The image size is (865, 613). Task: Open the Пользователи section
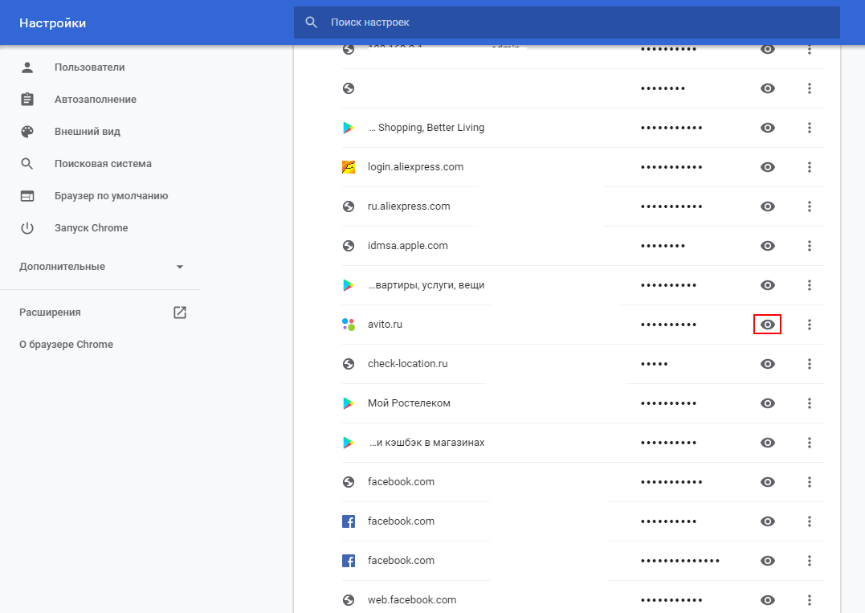click(89, 67)
